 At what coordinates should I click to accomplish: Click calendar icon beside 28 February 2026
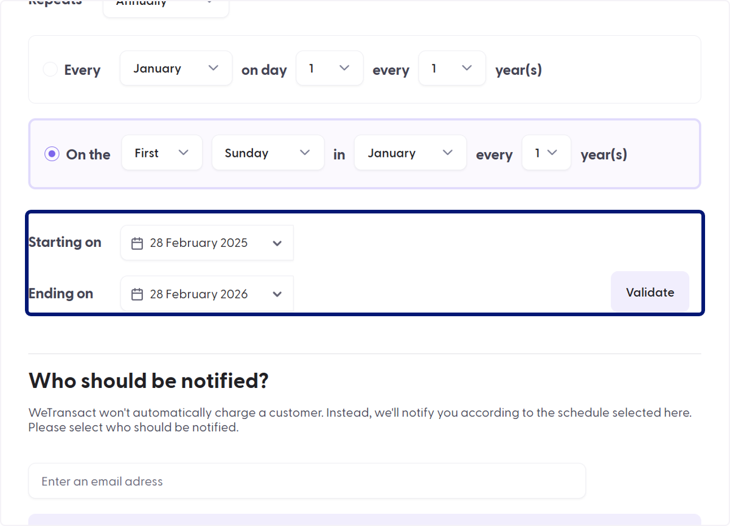[137, 294]
